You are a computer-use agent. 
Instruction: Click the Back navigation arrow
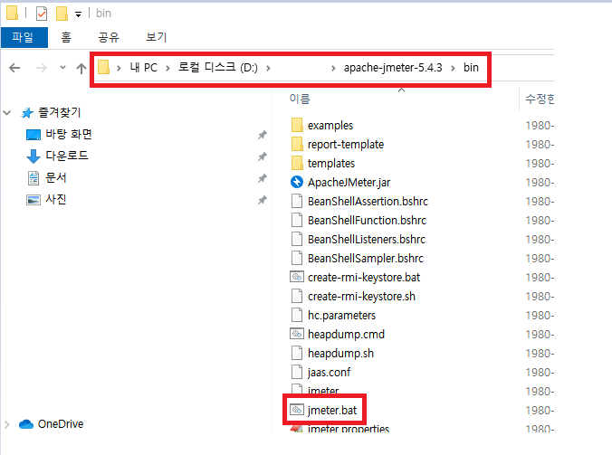tap(14, 68)
